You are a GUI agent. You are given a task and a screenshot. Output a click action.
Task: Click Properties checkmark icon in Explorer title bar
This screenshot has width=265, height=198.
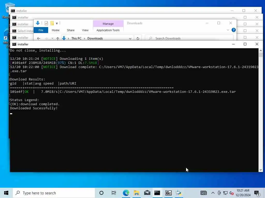click(46, 23)
